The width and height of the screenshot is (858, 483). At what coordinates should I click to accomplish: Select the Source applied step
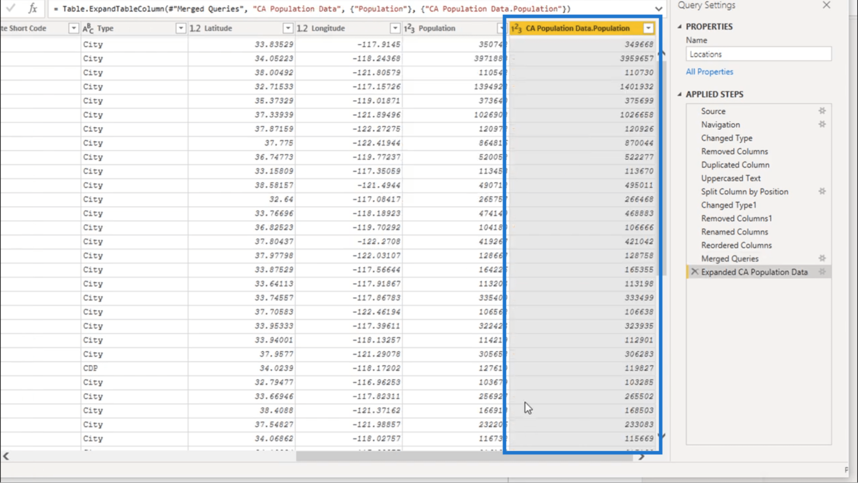(713, 111)
